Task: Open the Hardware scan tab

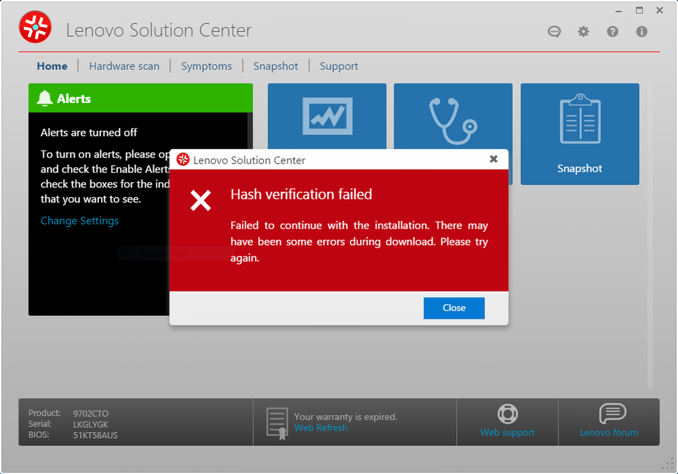Action: [124, 66]
